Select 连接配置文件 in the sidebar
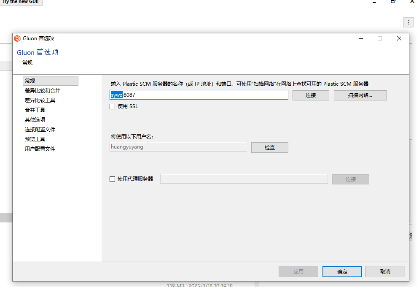Viewport: 419px width, 287px height. (40, 130)
